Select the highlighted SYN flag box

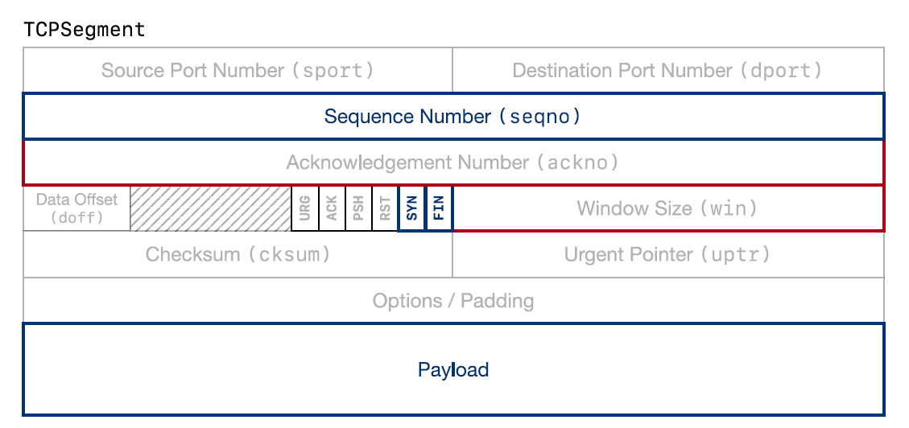tap(412, 208)
